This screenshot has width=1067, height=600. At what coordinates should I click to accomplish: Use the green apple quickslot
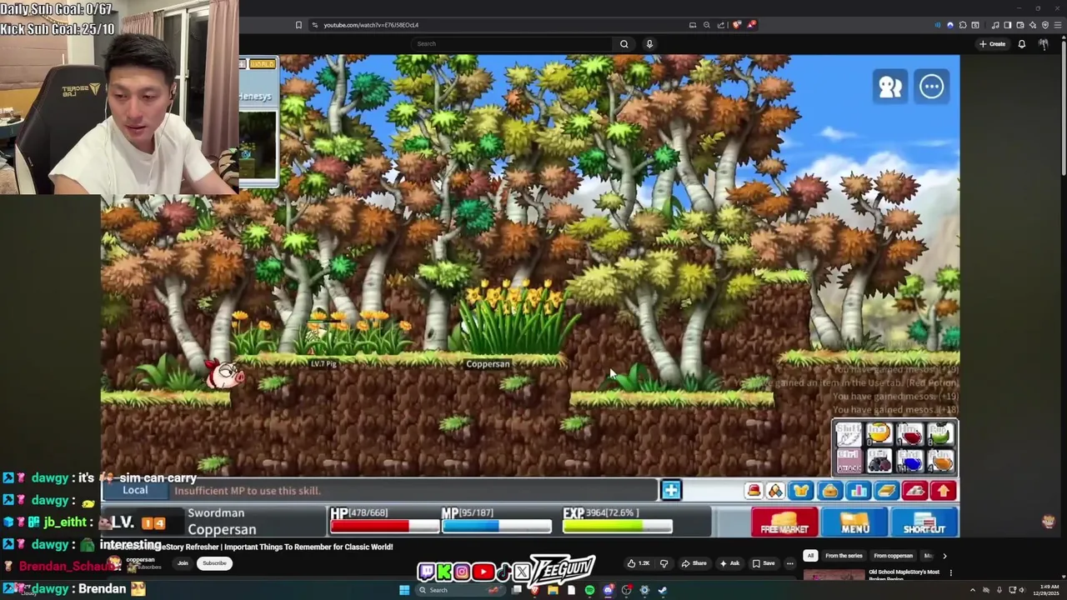pos(940,434)
